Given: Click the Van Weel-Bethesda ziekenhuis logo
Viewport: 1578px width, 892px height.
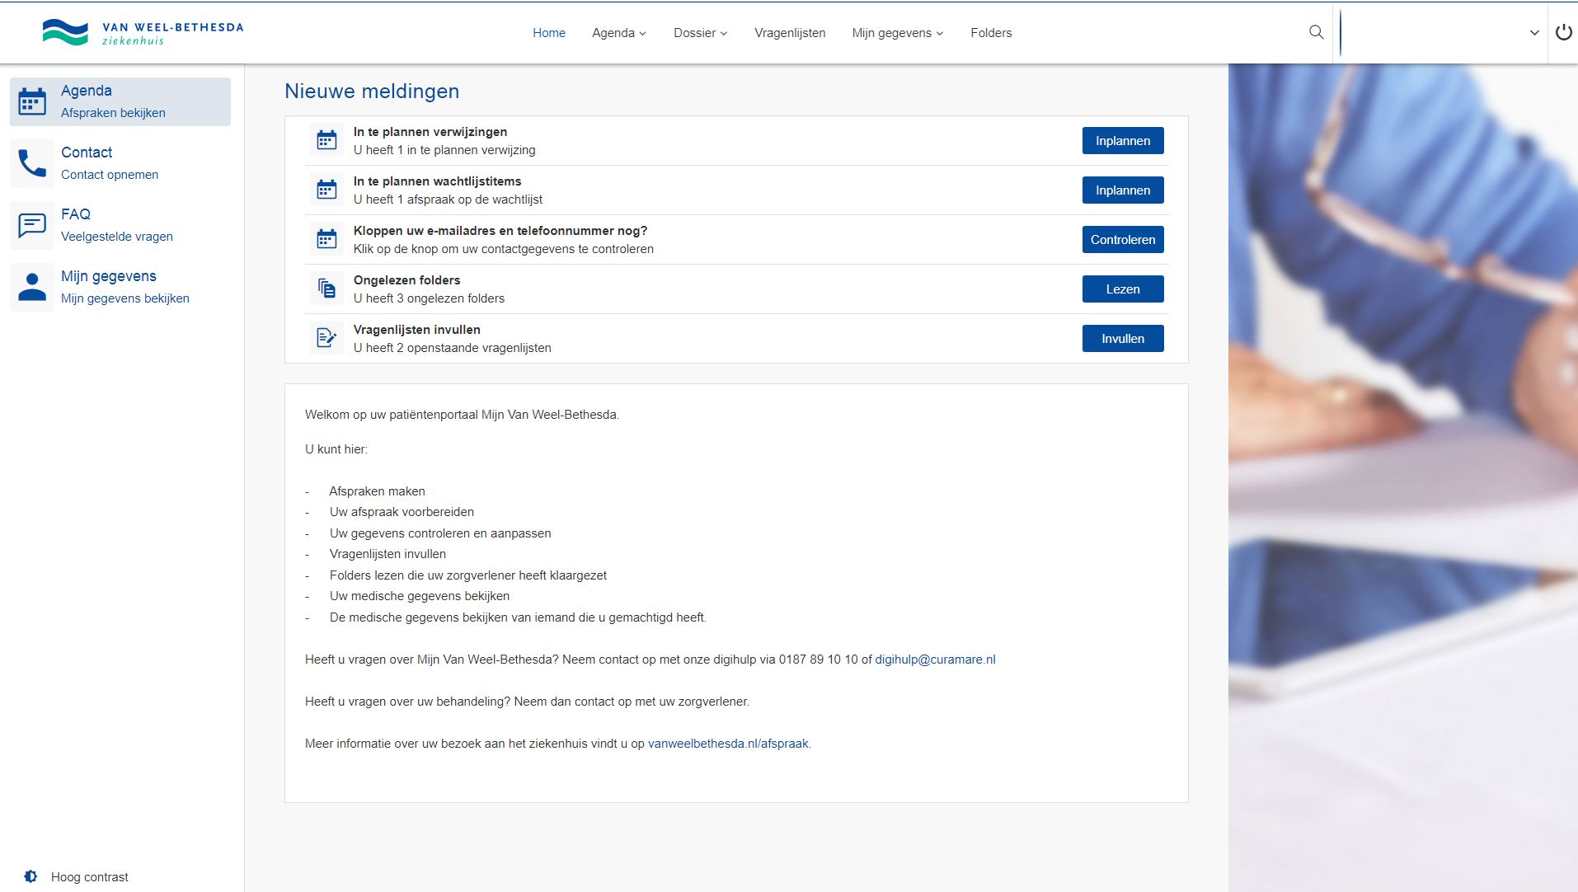Looking at the screenshot, I should pyautogui.click(x=143, y=32).
